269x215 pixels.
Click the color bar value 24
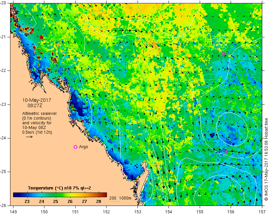click(41, 202)
